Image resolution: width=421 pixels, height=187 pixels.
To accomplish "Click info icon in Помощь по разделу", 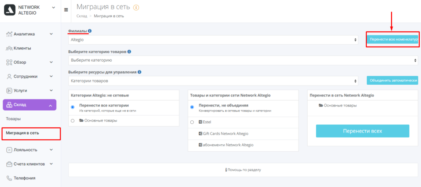I will tap(226, 170).
